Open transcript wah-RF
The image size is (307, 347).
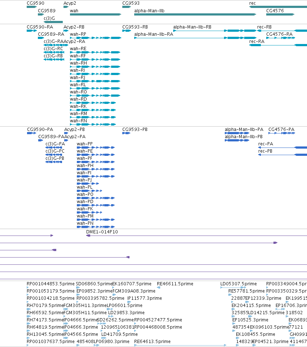coord(78,56)
